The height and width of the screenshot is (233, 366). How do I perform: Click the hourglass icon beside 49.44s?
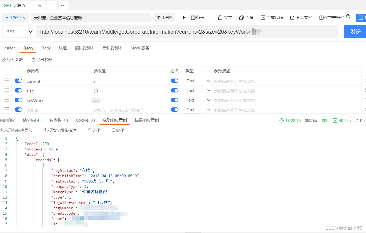335,121
